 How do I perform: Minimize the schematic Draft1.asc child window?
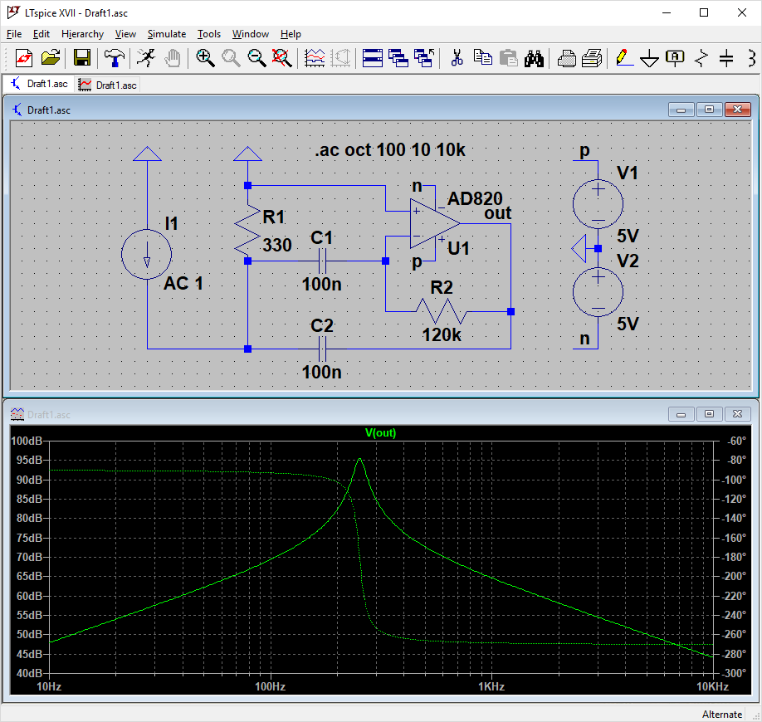click(x=681, y=110)
